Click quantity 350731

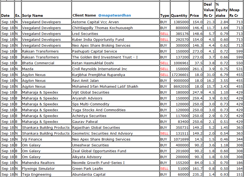tap(182, 127)
